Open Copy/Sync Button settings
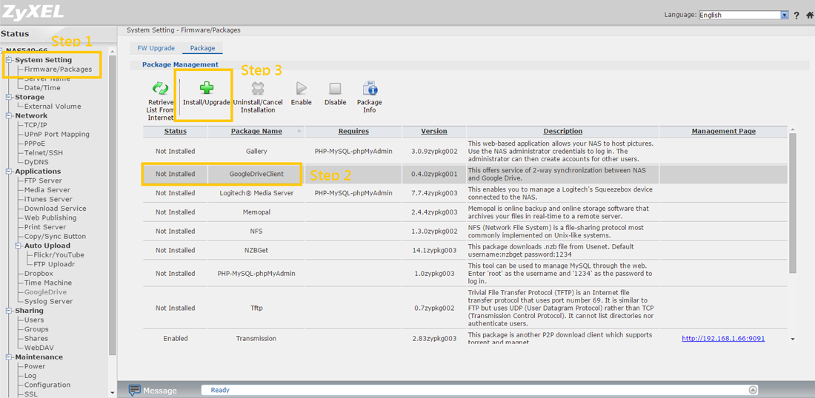 click(x=55, y=237)
